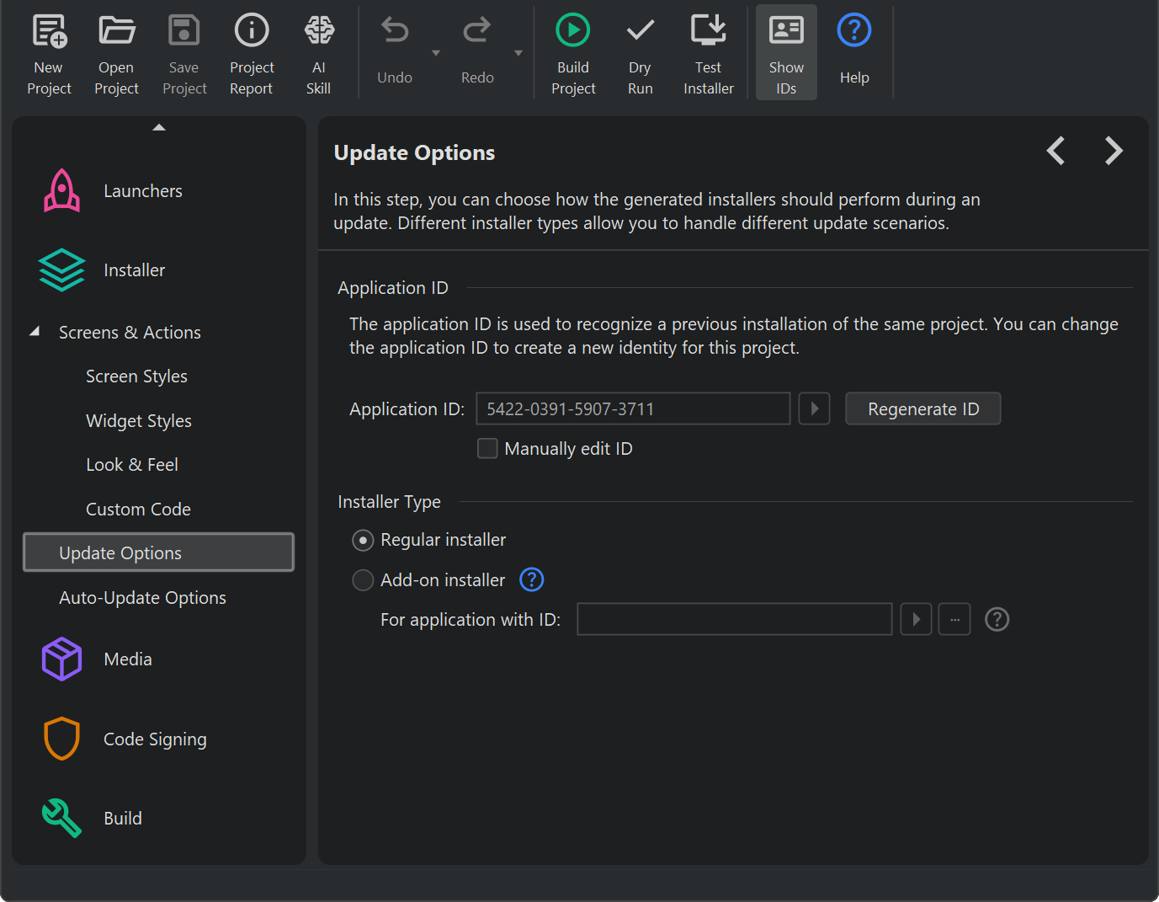Launch Test Installer from toolbar
The height and width of the screenshot is (902, 1159).
709,52
